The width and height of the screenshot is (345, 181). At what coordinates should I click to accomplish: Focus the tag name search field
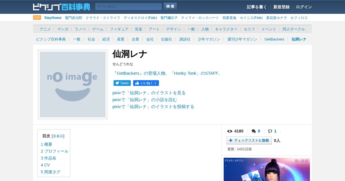click(129, 7)
